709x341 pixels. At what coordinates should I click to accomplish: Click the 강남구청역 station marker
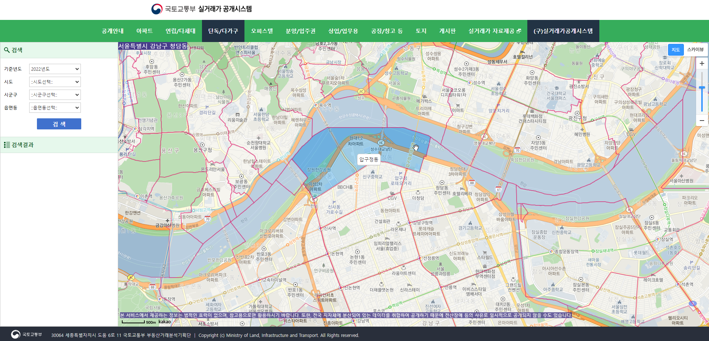point(410,223)
